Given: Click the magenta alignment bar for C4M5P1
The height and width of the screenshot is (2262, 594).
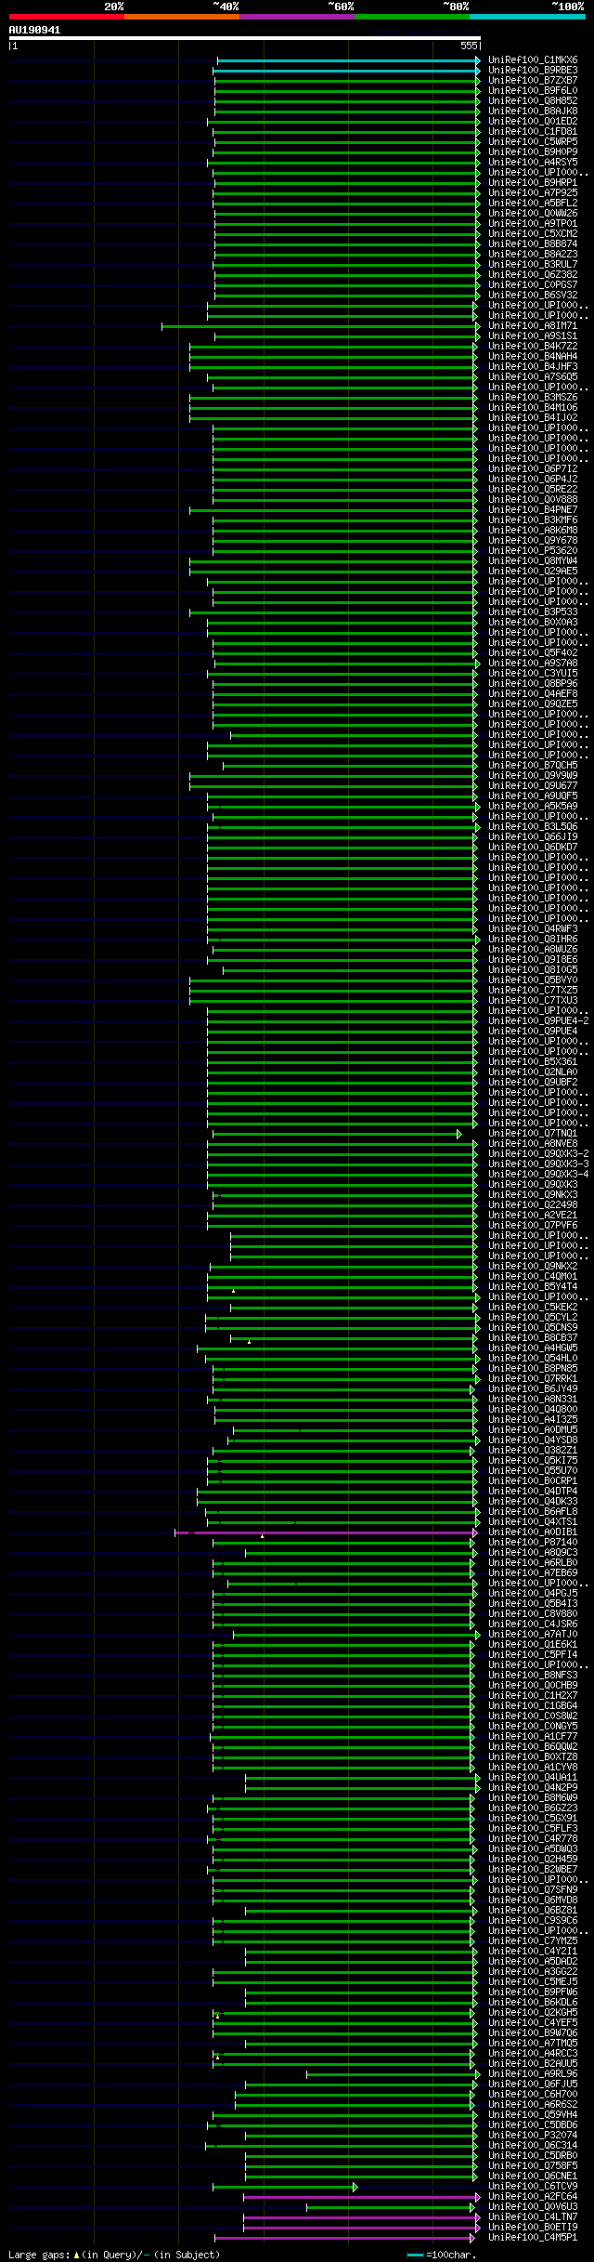Looking at the screenshot, I should coord(344,2238).
